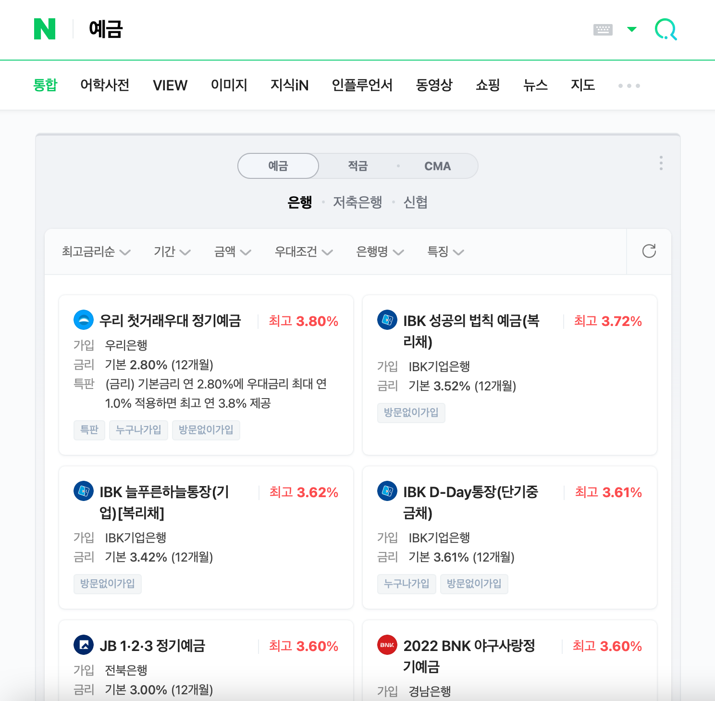This screenshot has height=701, width=715.
Task: Click the 전북은행 JB logo icon
Action: pyautogui.click(x=84, y=645)
